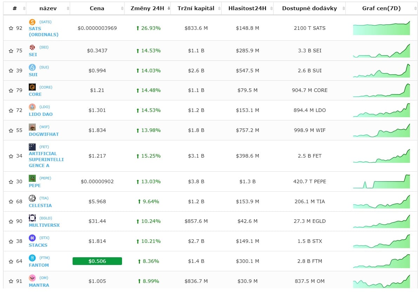Open the LDO 7-day price chart
The height and width of the screenshot is (292, 418).
click(382, 110)
